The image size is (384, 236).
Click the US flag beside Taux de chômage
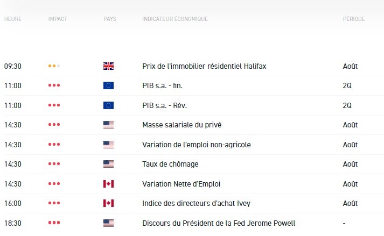(108, 164)
